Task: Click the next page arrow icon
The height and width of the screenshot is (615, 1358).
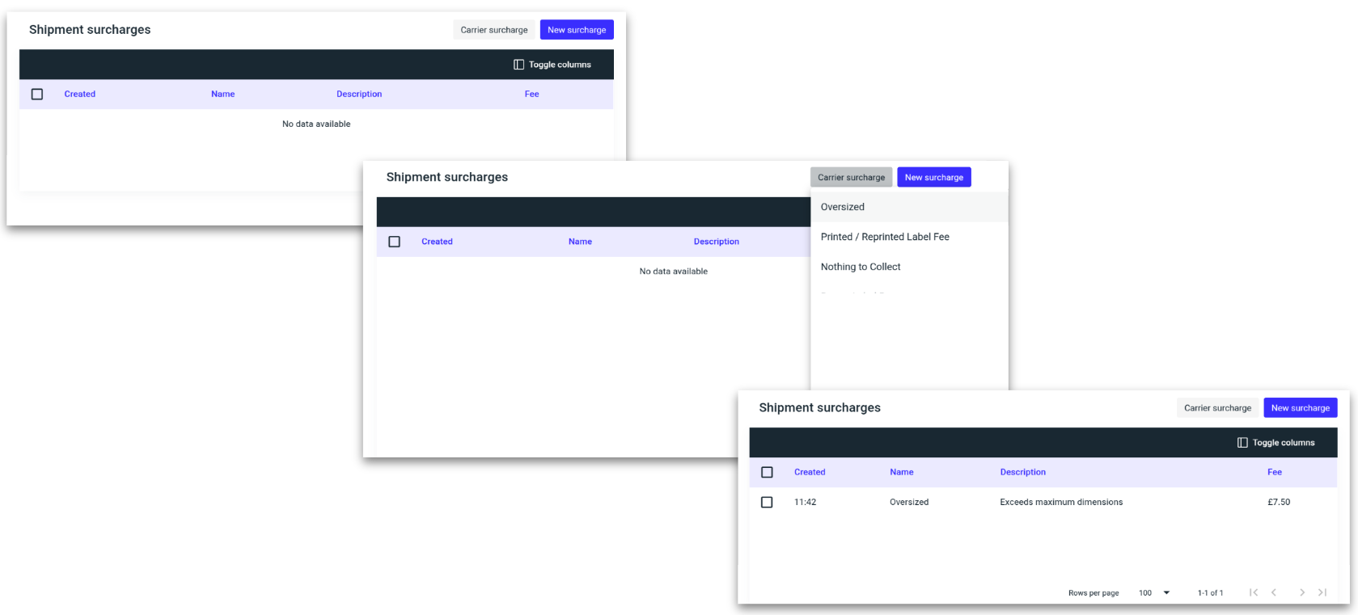Action: point(1301,592)
